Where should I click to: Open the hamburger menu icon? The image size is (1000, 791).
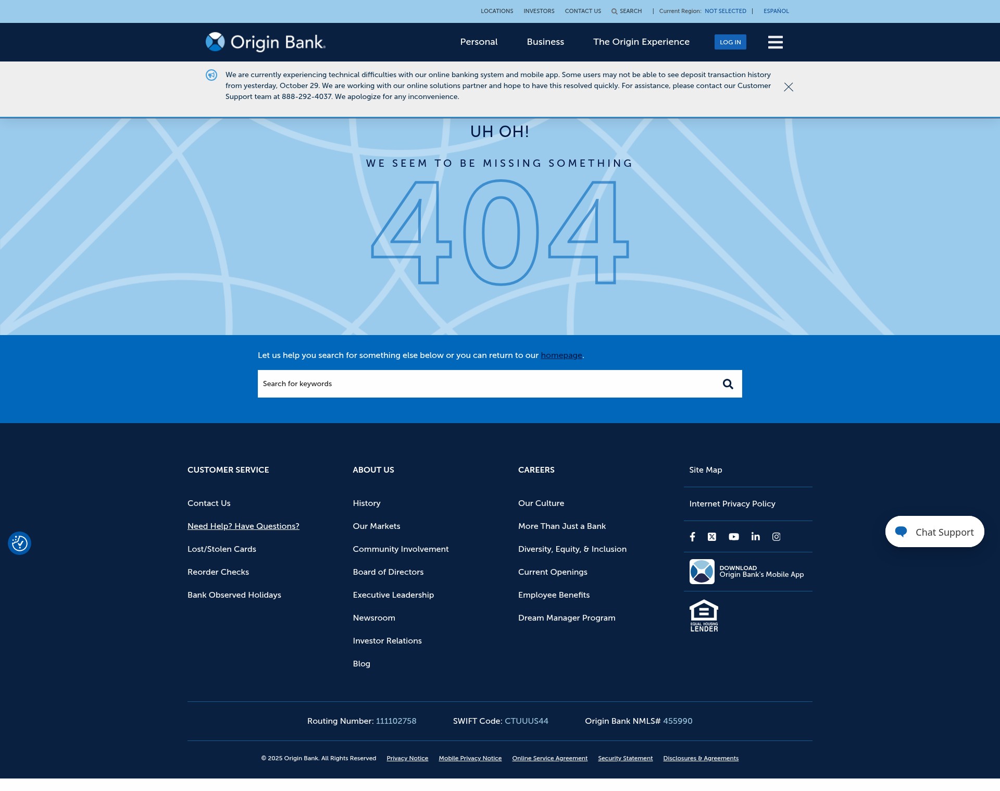tap(775, 42)
